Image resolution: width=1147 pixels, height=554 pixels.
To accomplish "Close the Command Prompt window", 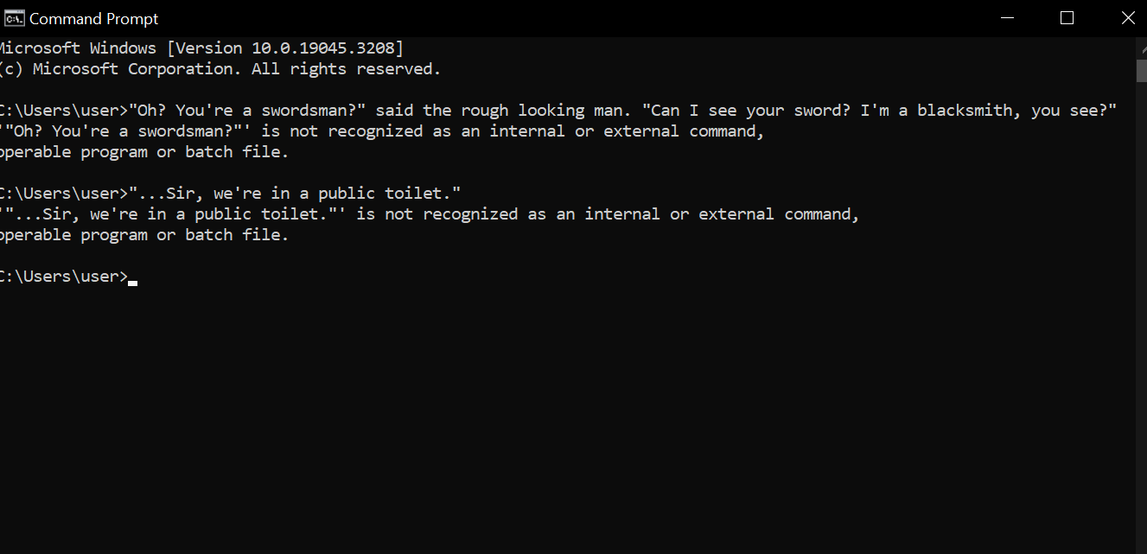I will tap(1127, 18).
